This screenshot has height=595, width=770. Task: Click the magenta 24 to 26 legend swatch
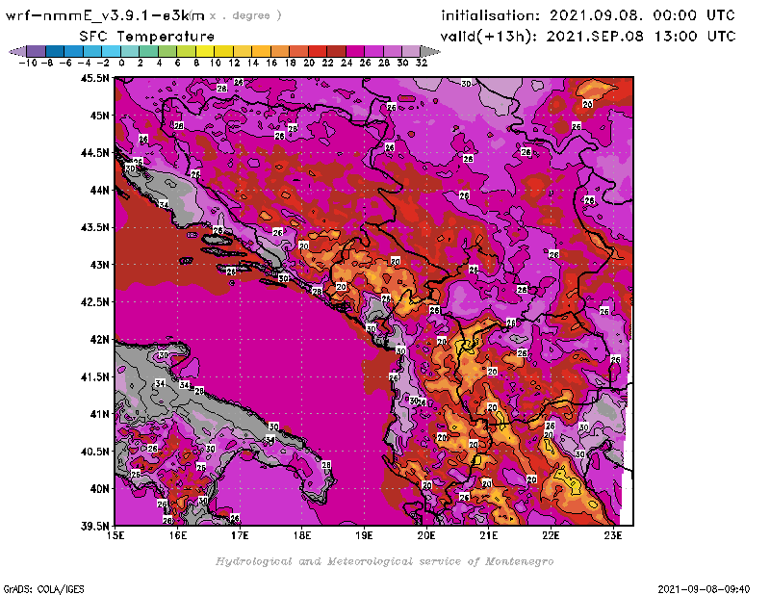tap(355, 51)
